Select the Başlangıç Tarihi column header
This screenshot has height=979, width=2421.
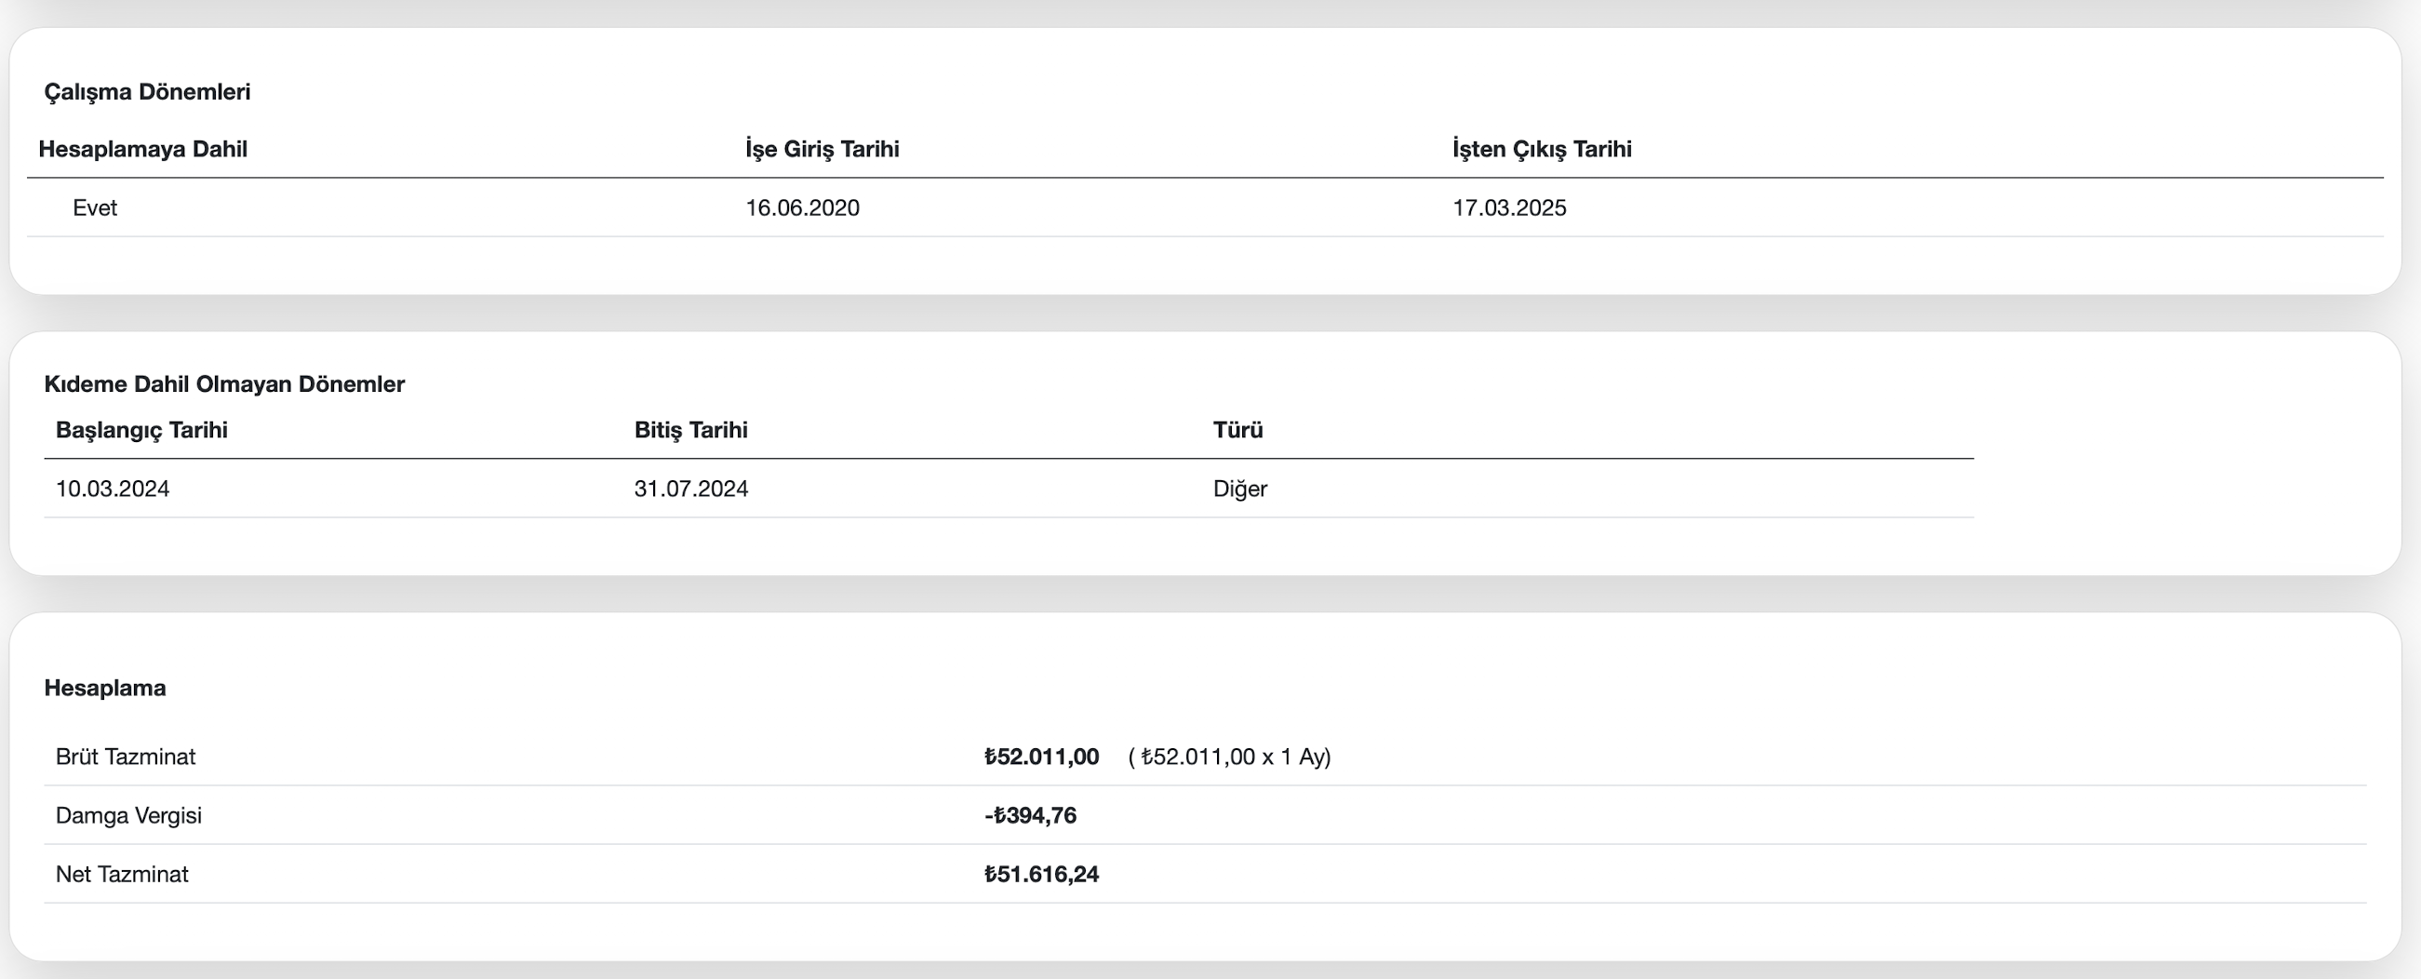coord(141,430)
